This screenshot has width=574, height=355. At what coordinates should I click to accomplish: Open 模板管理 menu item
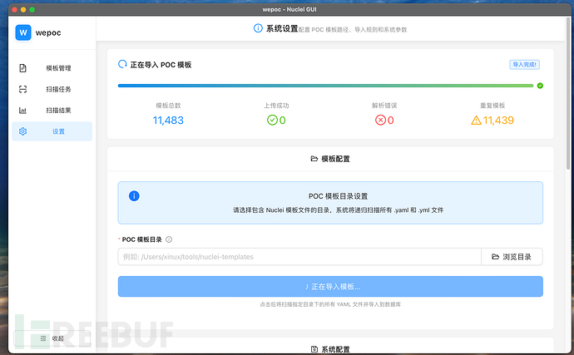pyautogui.click(x=52, y=68)
